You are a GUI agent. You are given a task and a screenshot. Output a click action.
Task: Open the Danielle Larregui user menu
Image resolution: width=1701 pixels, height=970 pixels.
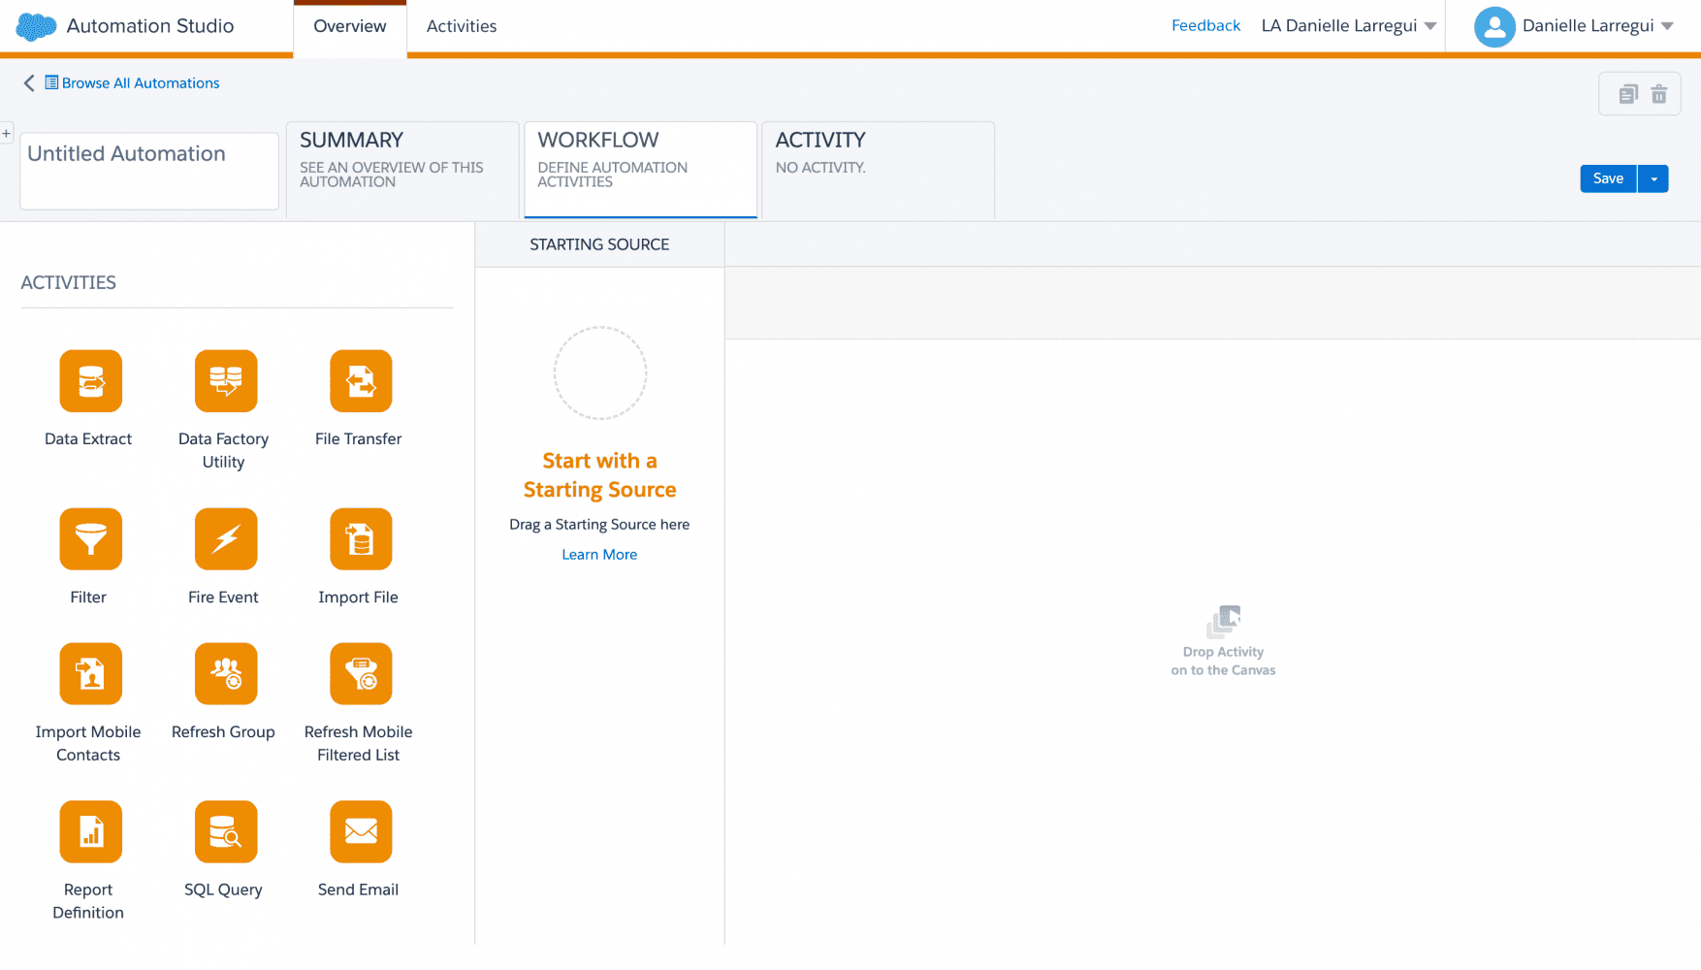tap(1597, 26)
